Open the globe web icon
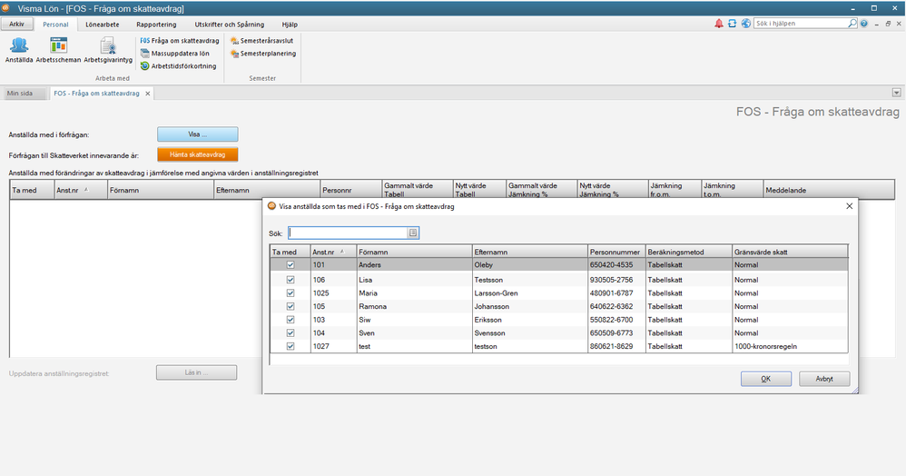This screenshot has height=476, width=906. pyautogui.click(x=745, y=24)
